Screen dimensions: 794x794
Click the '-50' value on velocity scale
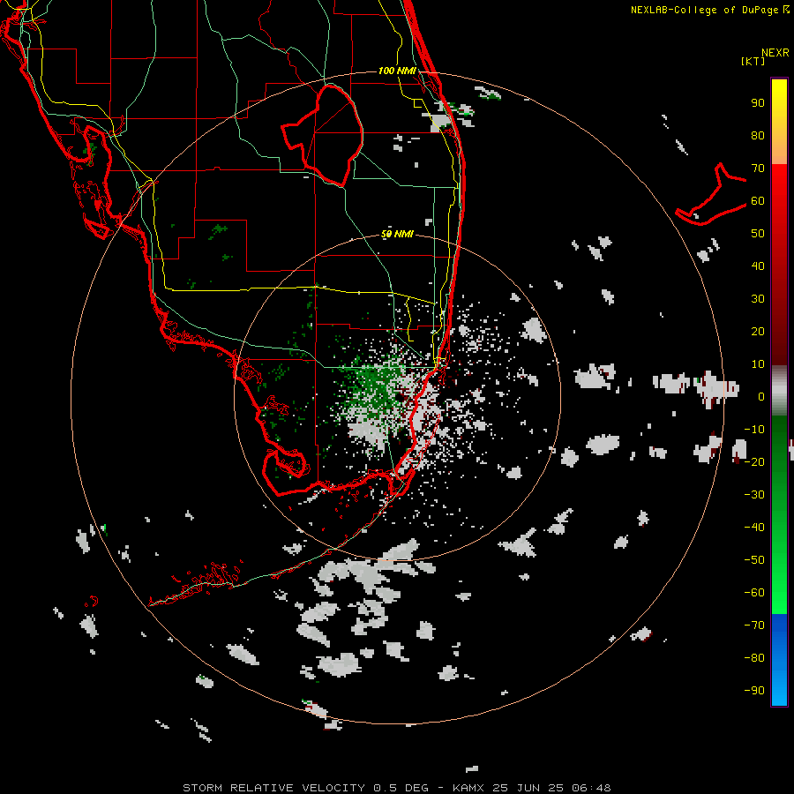[x=754, y=560]
